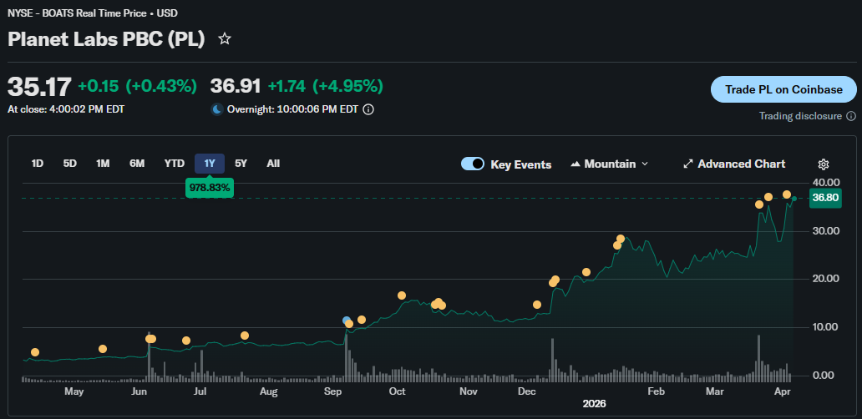Switch to the 1M range
The image size is (862, 419).
103,164
